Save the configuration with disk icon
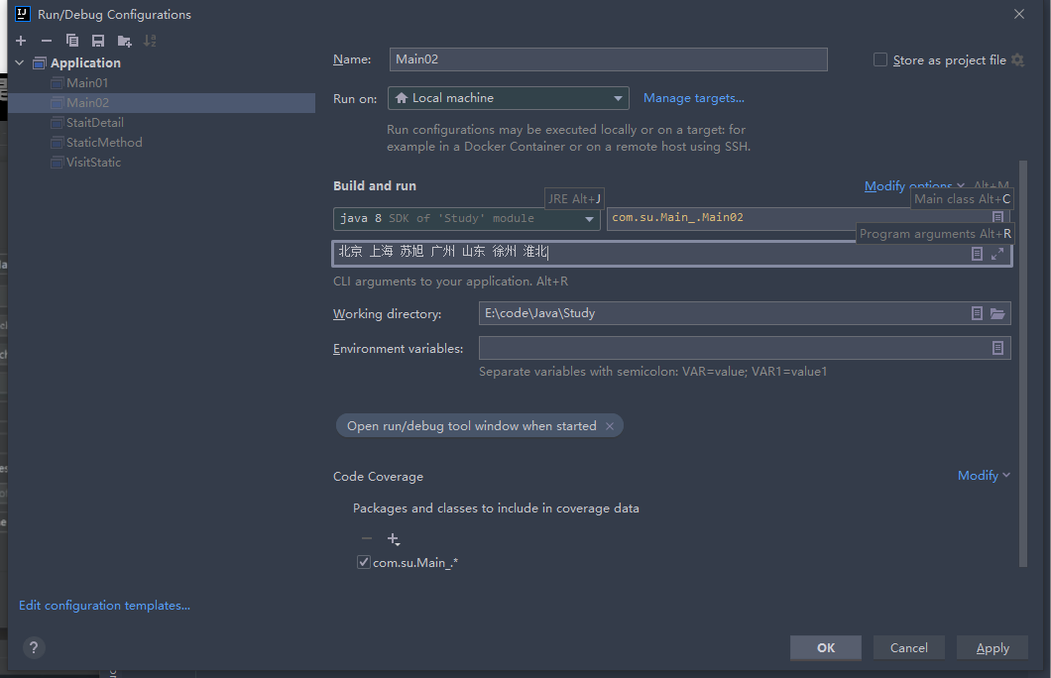This screenshot has height=678, width=1051. coord(98,41)
